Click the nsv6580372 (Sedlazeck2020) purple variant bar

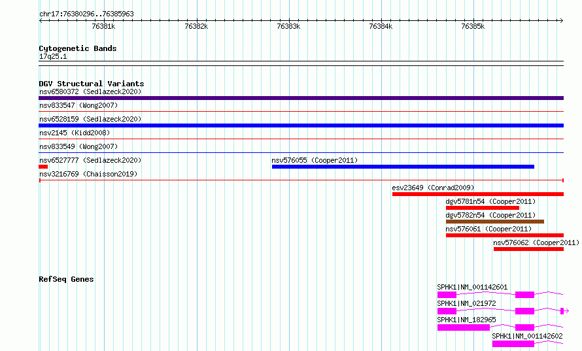pos(301,98)
